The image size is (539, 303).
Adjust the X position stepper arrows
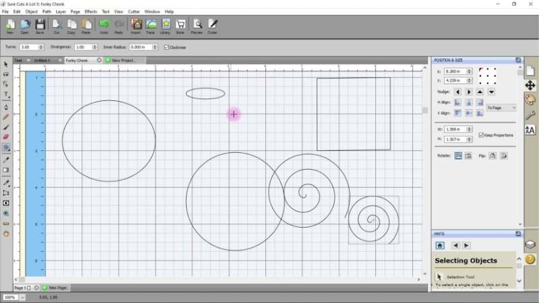(469, 71)
